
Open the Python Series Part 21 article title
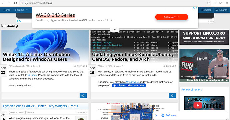coord(40,106)
